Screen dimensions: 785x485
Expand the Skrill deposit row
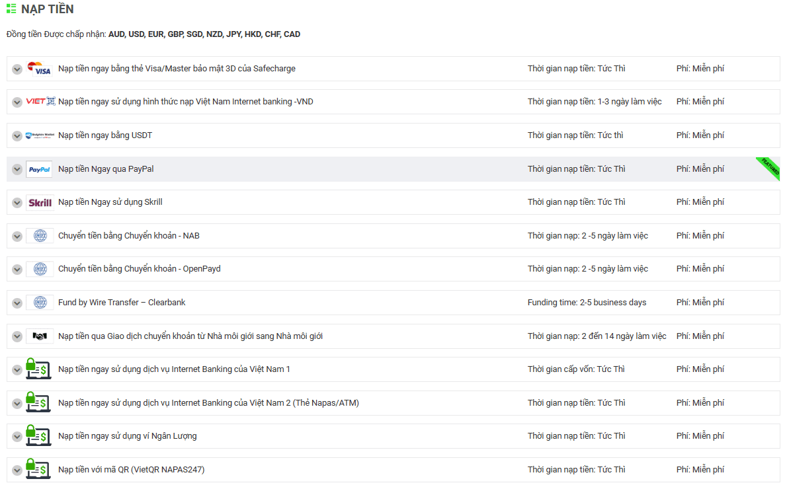[x=17, y=202]
